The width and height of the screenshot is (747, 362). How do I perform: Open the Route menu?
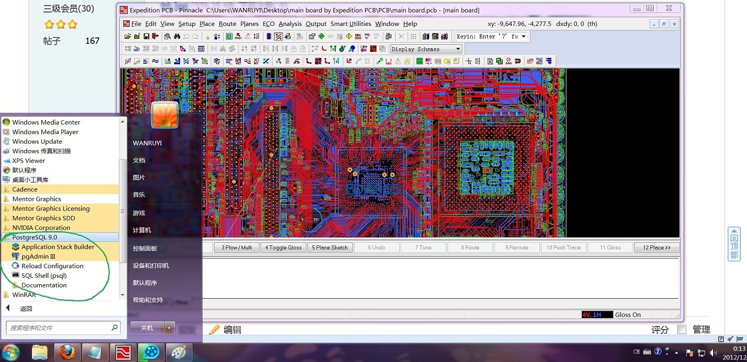point(228,24)
